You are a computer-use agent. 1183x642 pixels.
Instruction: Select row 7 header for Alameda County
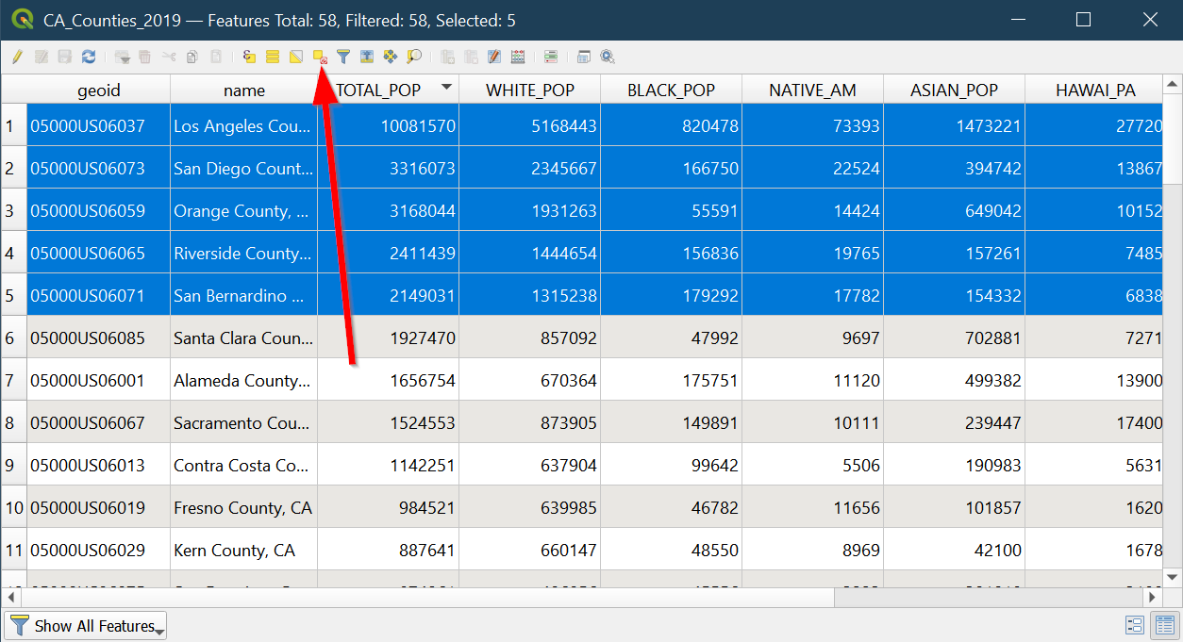pyautogui.click(x=13, y=380)
